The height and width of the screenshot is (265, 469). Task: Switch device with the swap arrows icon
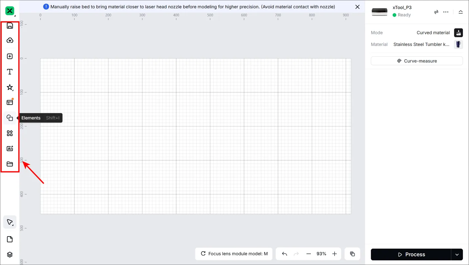436,12
